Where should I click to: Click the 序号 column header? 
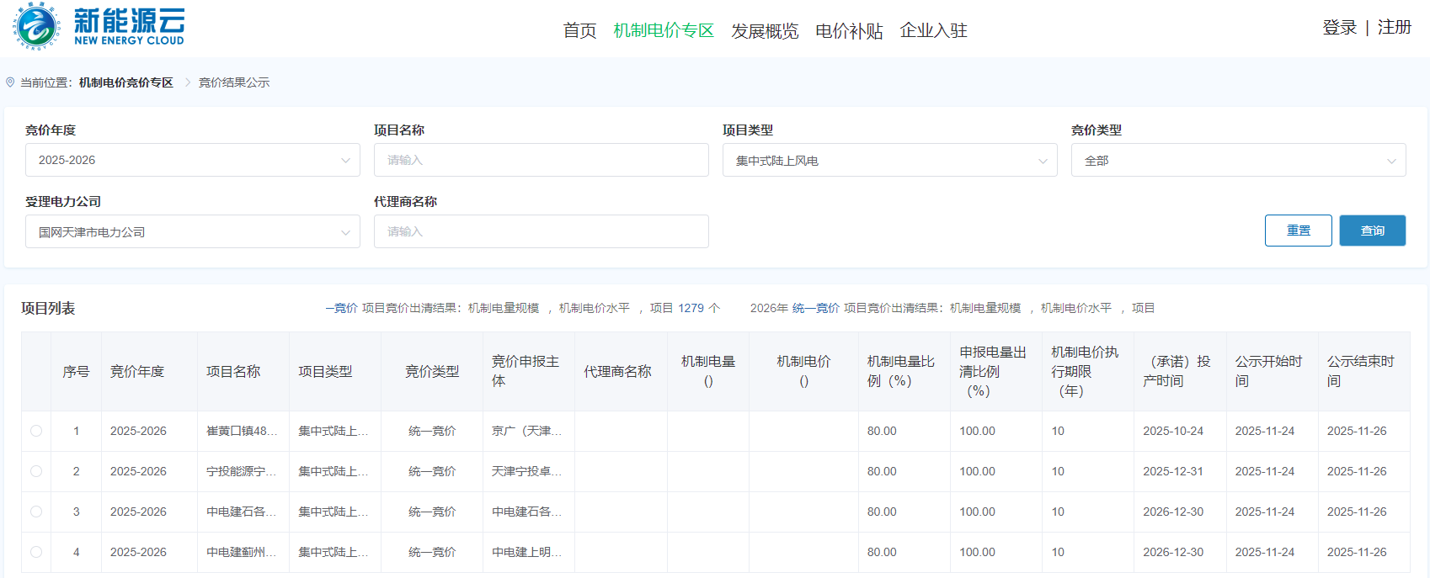pyautogui.click(x=76, y=371)
